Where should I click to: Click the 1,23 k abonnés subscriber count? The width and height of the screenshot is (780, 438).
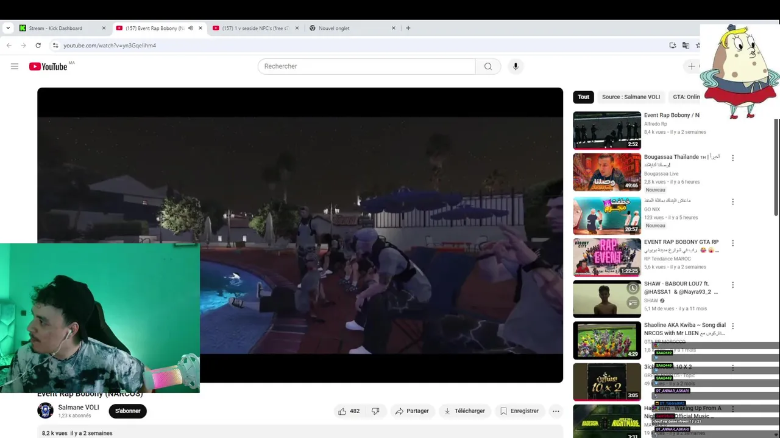point(74,416)
